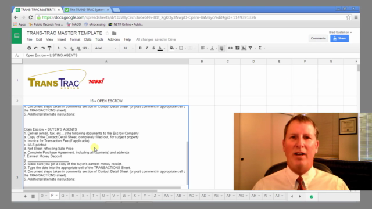Open the all sheets list
The image size is (372, 209).
[33, 196]
